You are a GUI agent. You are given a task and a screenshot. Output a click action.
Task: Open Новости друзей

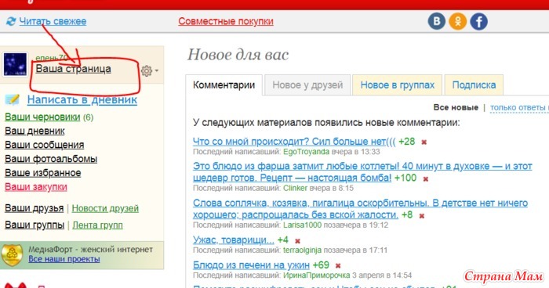pyautogui.click(x=105, y=209)
